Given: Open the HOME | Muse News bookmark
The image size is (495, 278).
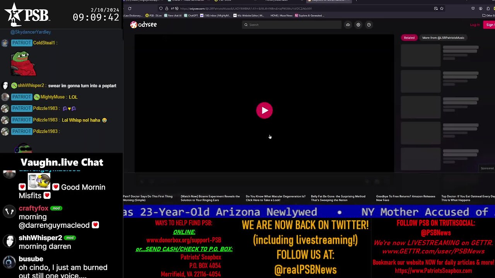Looking at the screenshot, I should pos(281,15).
